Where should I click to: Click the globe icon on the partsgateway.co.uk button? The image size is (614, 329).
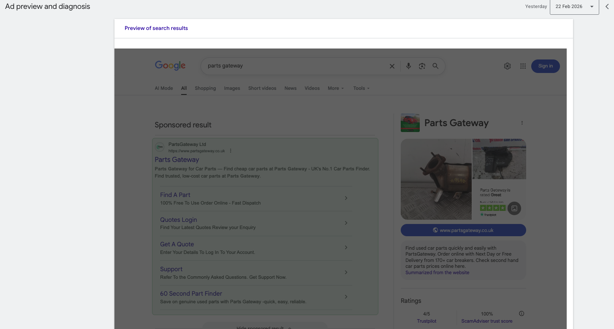435,230
